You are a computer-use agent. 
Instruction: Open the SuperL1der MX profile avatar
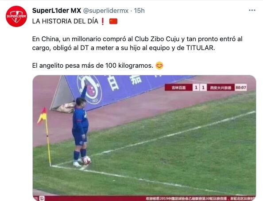click(16, 16)
